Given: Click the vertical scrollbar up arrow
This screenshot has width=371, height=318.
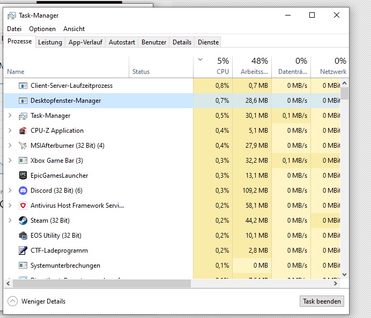Looking at the screenshot, I should coord(345,83).
